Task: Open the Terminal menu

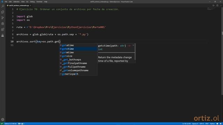Action: 39,2
